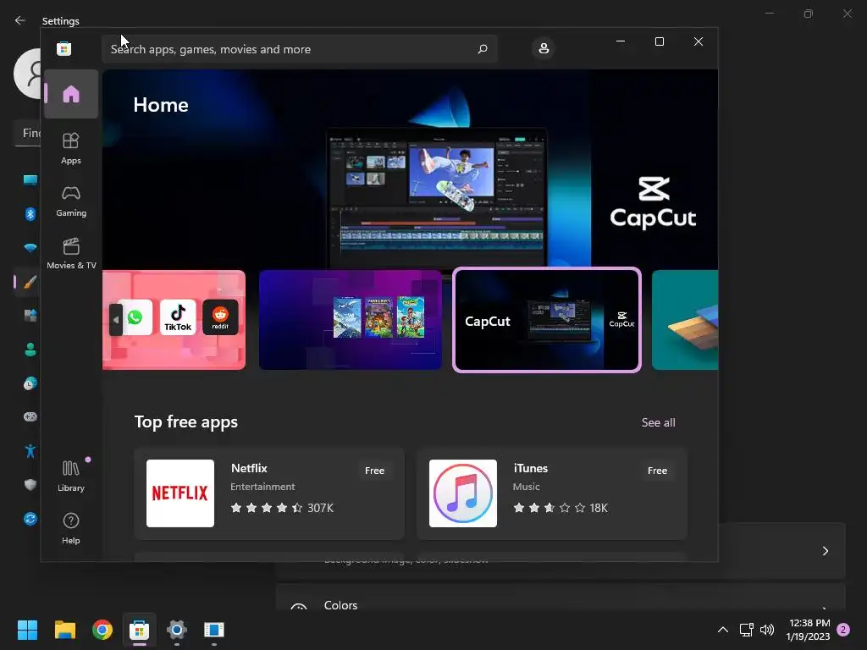Show hidden system tray icons
This screenshot has height=650, width=867.
pos(723,630)
